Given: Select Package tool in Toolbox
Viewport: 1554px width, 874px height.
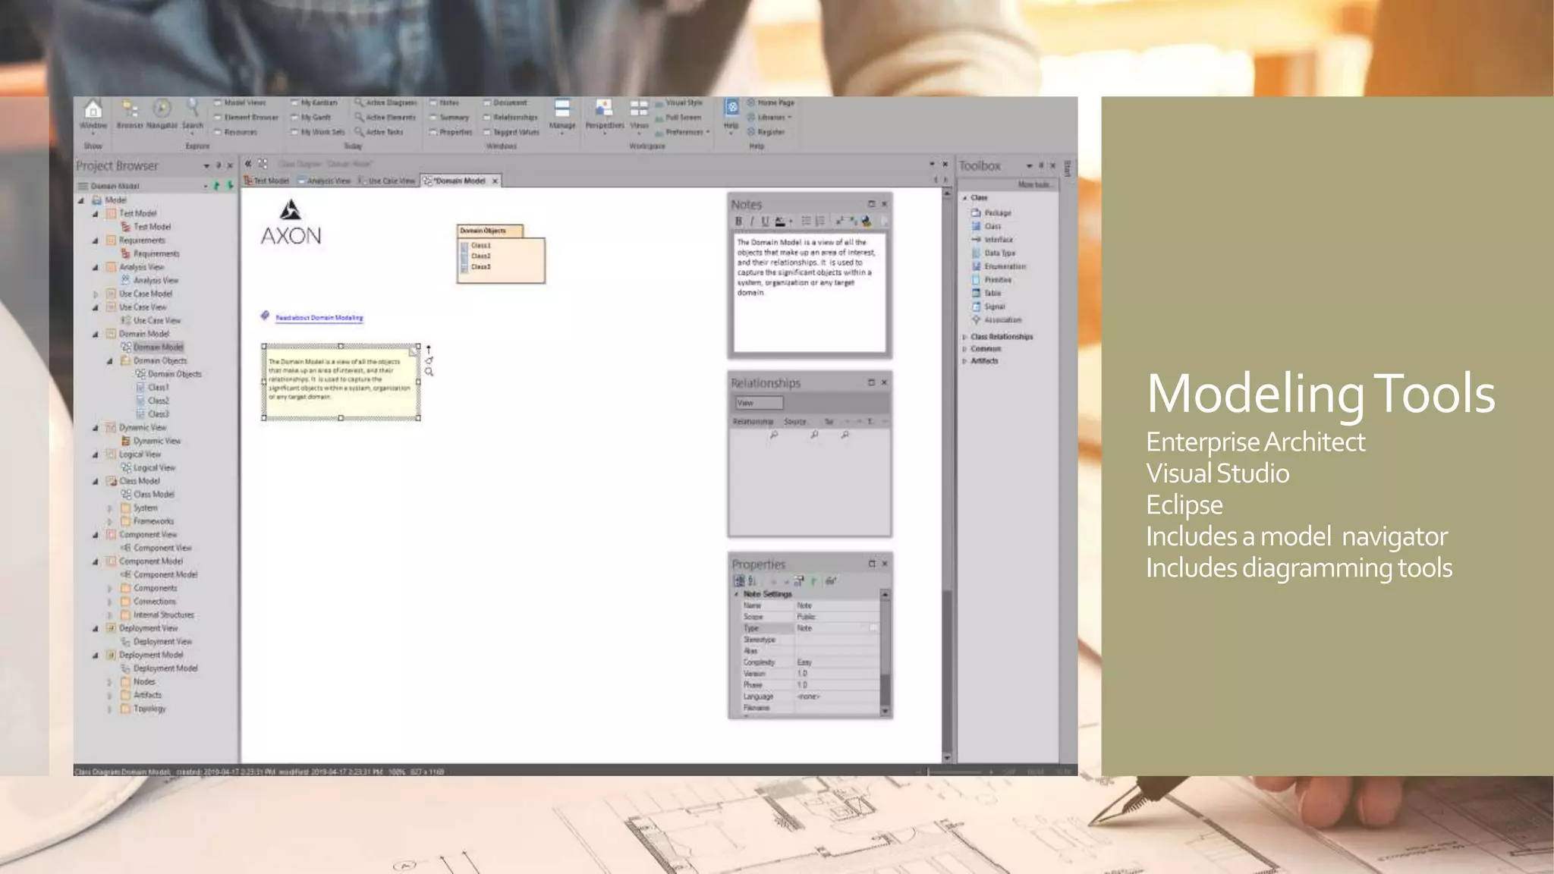Looking at the screenshot, I should [992, 213].
